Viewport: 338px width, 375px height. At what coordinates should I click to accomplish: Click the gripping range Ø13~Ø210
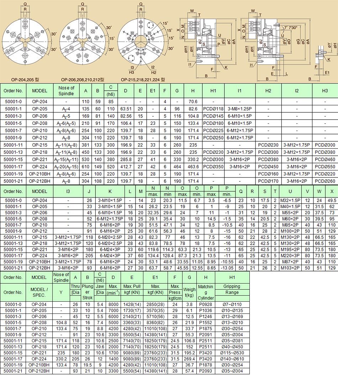coord(232,322)
